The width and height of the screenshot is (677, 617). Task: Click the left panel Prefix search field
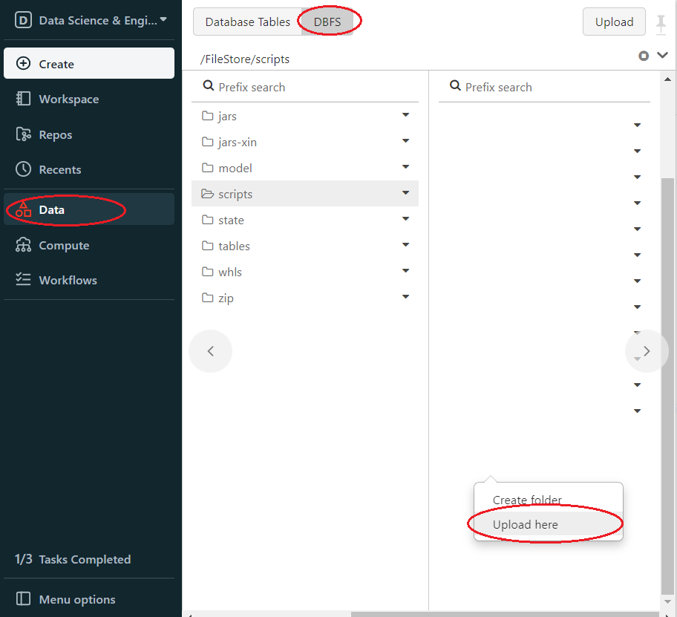click(x=312, y=87)
